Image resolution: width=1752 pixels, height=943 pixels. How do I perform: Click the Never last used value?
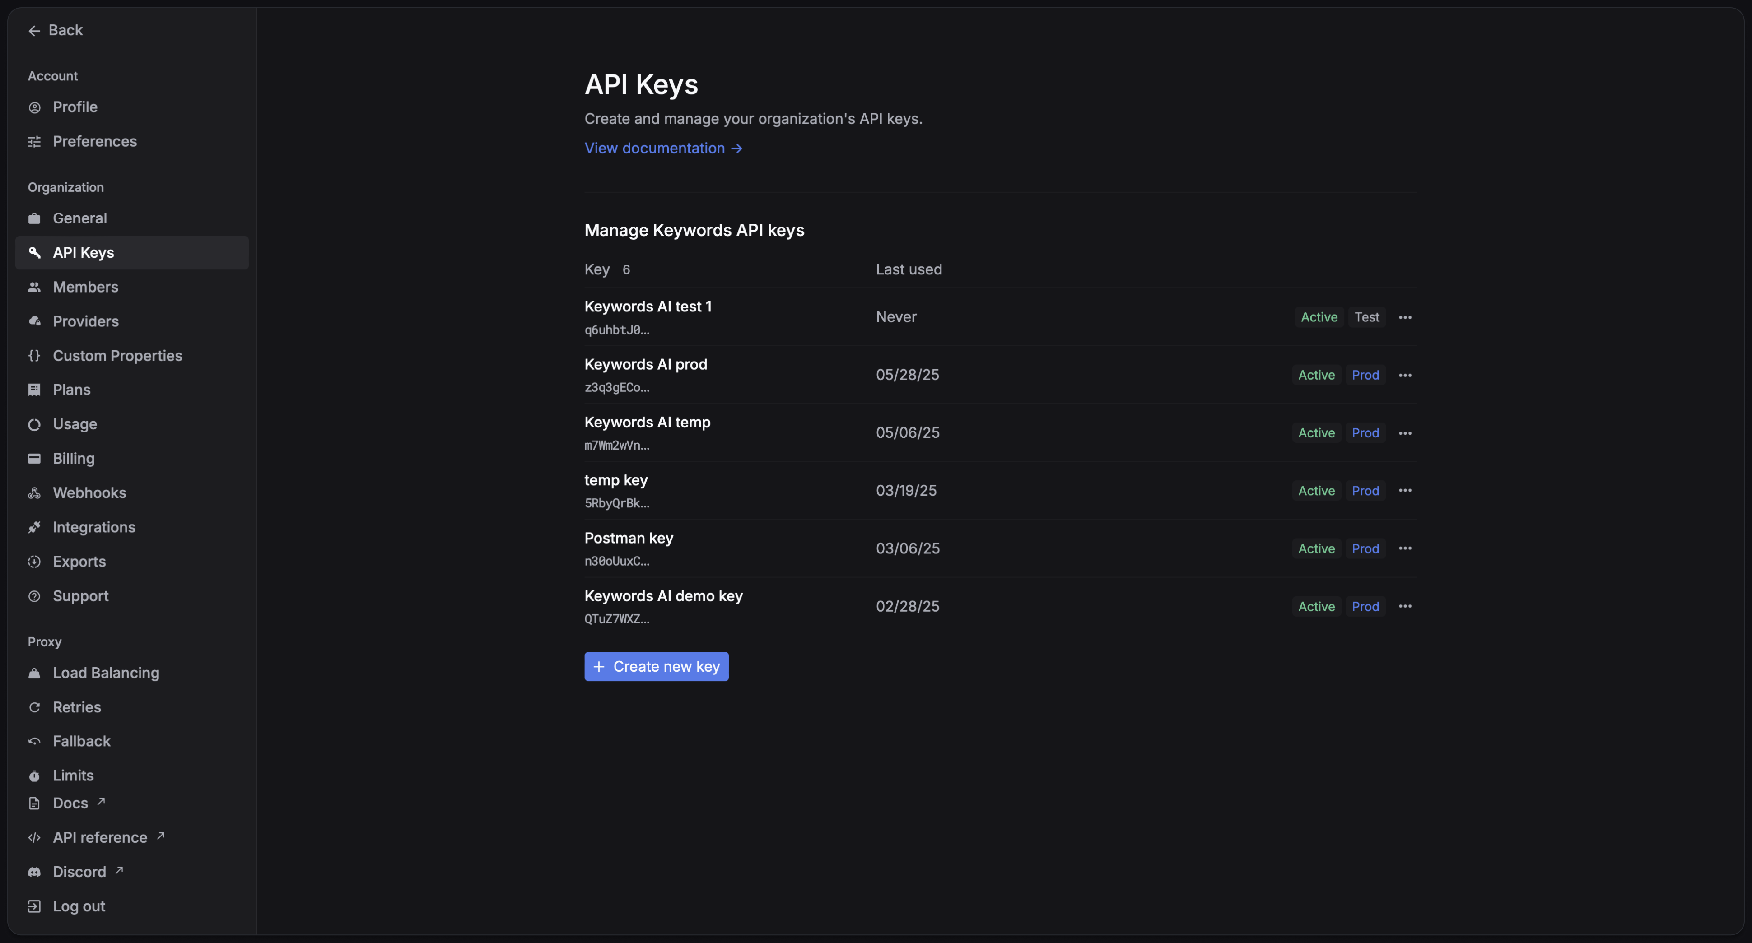pos(896,317)
